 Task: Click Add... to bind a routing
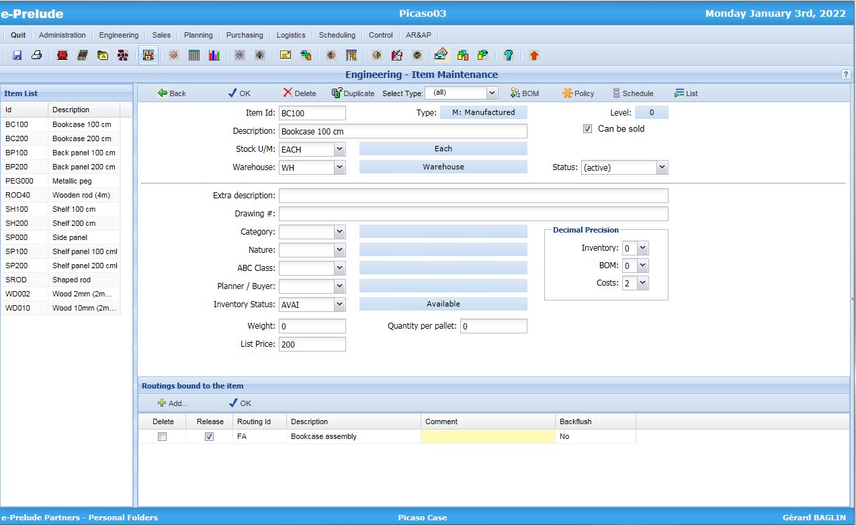pyautogui.click(x=173, y=403)
